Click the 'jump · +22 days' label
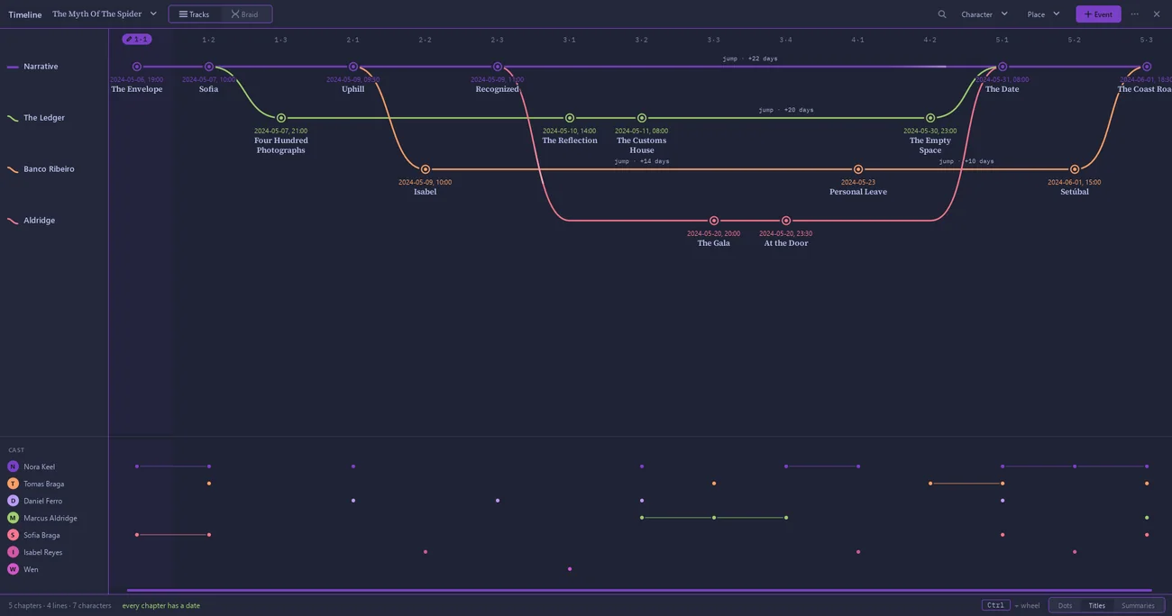 coord(750,59)
